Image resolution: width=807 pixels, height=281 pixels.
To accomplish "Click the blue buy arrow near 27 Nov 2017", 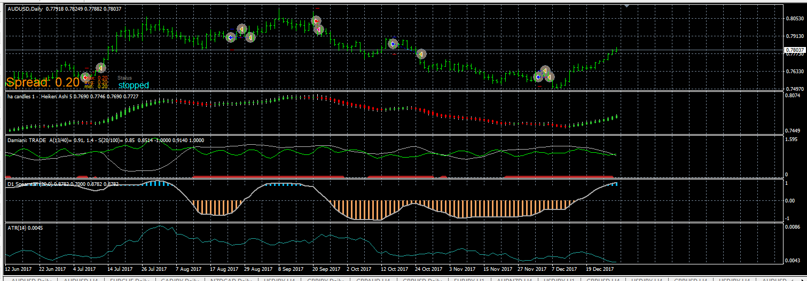I will pyautogui.click(x=538, y=77).
